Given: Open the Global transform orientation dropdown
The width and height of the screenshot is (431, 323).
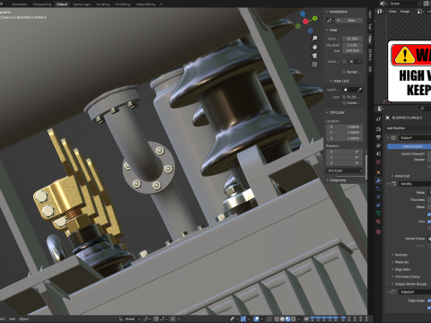Looking at the screenshot, I should click(130, 319).
